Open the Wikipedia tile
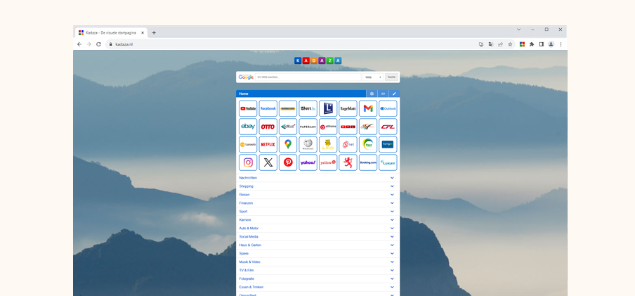 (x=308, y=144)
